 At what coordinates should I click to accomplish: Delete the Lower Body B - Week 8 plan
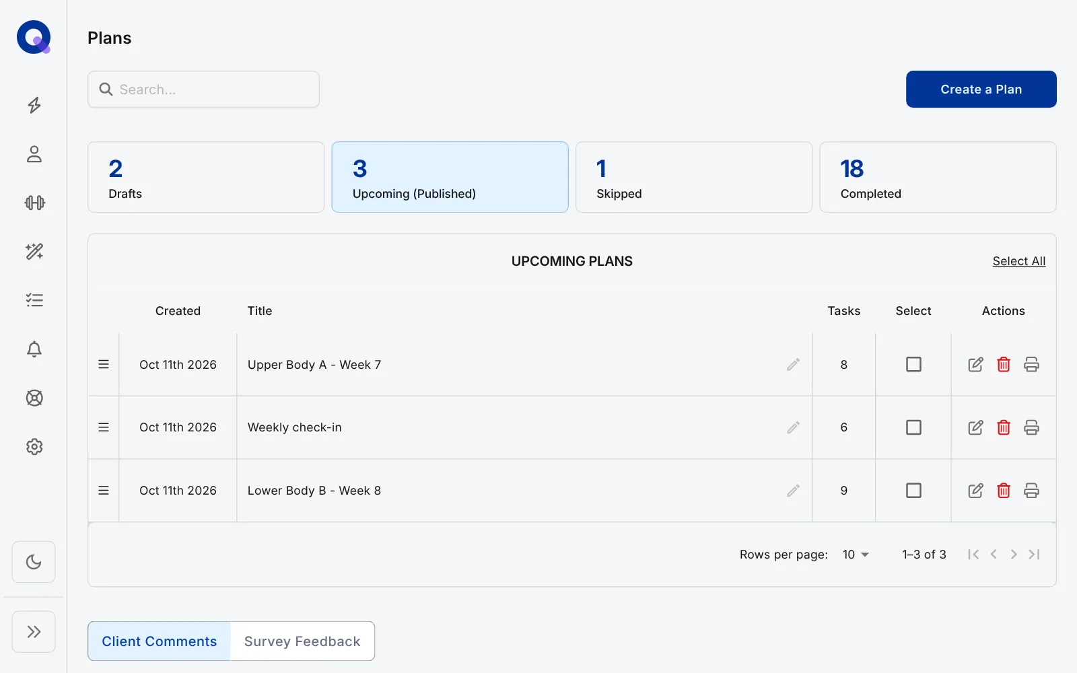point(1004,491)
